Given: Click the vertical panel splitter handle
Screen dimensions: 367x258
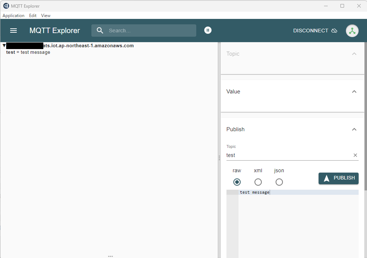Looking at the screenshot, I should [x=219, y=158].
